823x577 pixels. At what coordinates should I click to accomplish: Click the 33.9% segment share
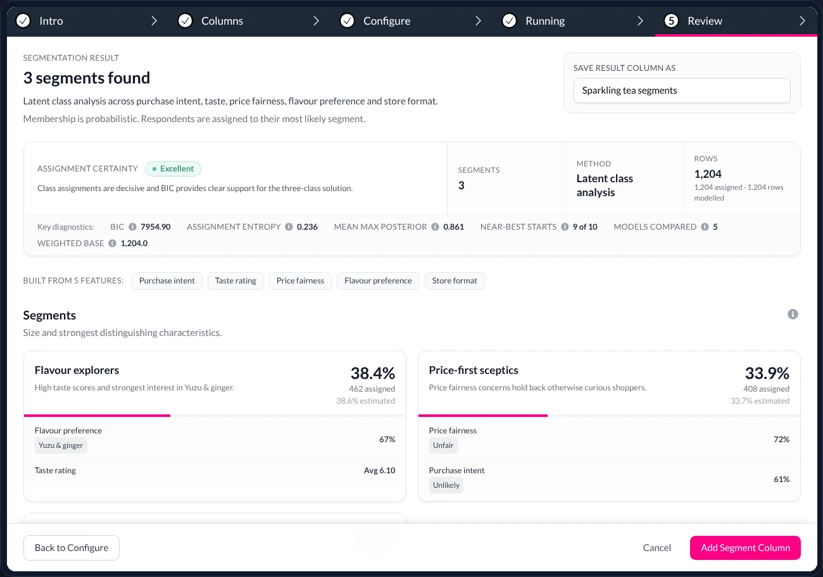point(767,373)
